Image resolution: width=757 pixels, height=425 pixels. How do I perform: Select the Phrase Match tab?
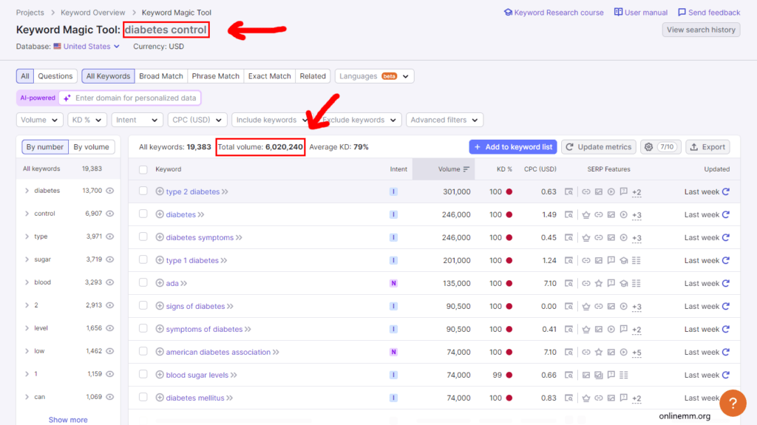(216, 76)
